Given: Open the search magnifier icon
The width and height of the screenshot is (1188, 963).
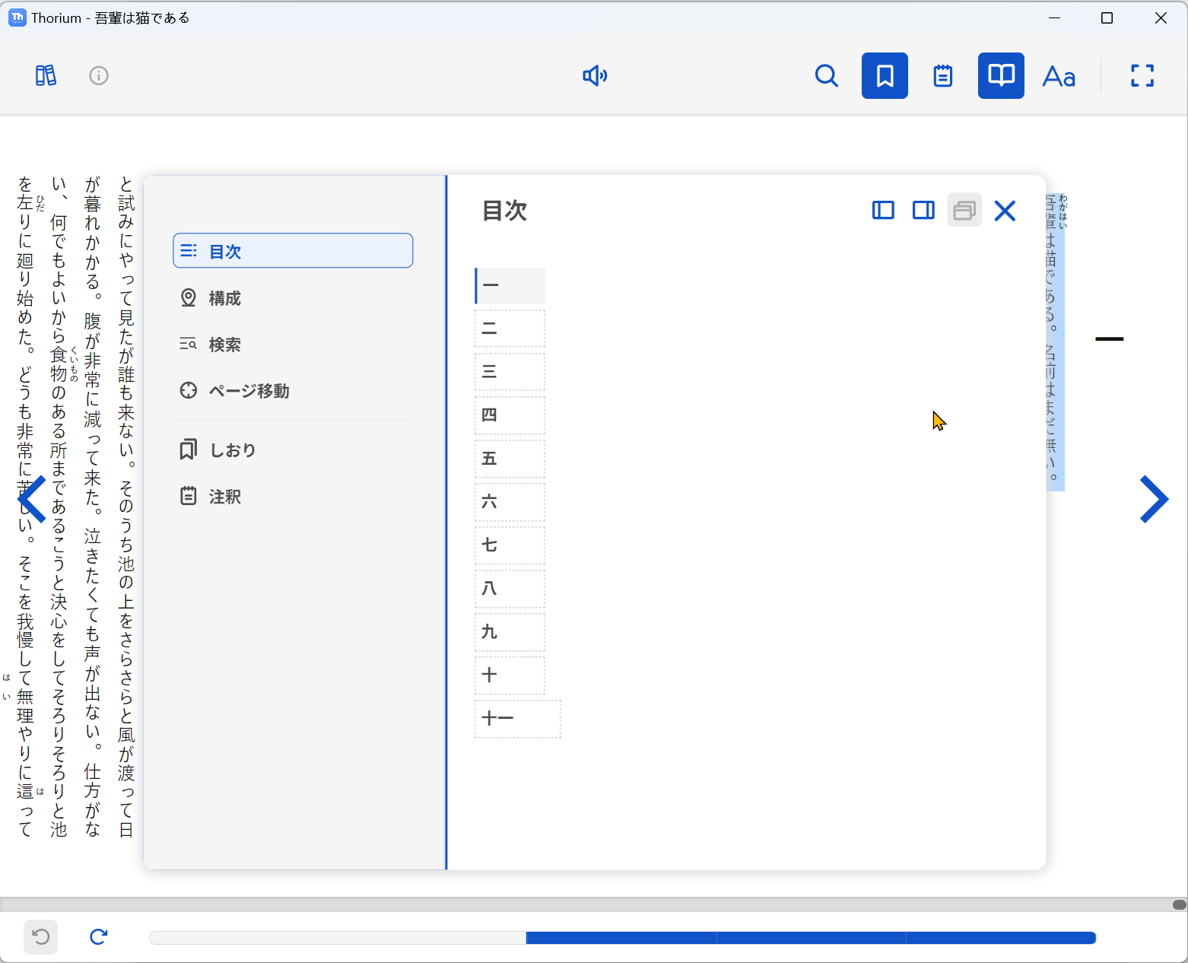Looking at the screenshot, I should 827,75.
